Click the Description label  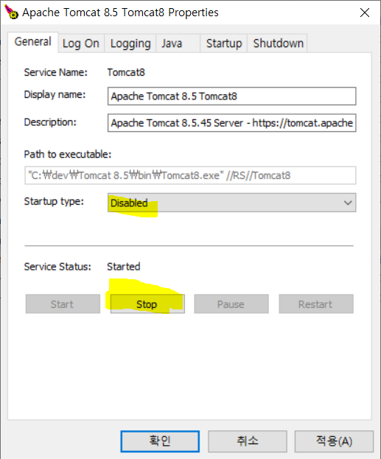click(x=50, y=122)
